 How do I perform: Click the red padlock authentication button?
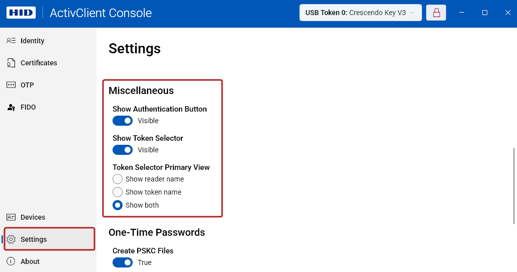coord(436,13)
